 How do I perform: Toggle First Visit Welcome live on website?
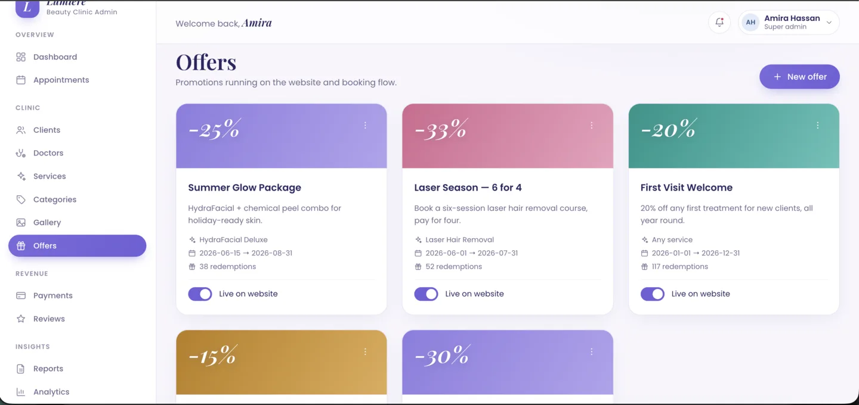[x=653, y=294]
